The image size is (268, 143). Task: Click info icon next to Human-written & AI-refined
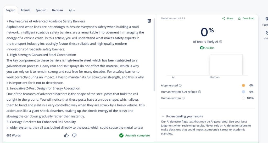(200, 92)
